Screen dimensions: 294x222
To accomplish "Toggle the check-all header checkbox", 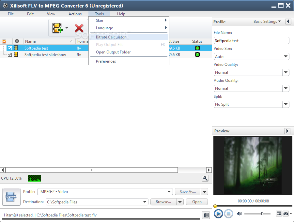I will 4,41.
